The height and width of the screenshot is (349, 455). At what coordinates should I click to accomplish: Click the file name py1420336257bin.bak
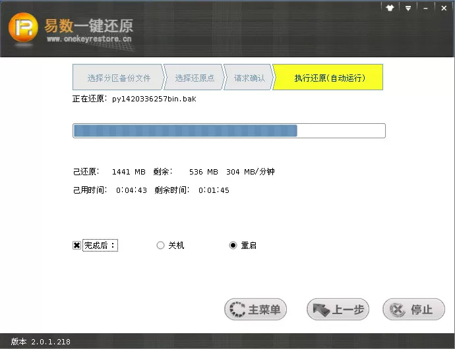pyautogui.click(x=154, y=99)
